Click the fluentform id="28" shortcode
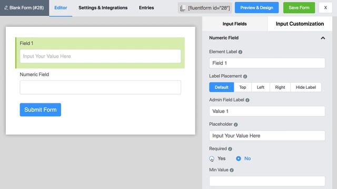Screen dimensions: 337x189 click(x=209, y=8)
